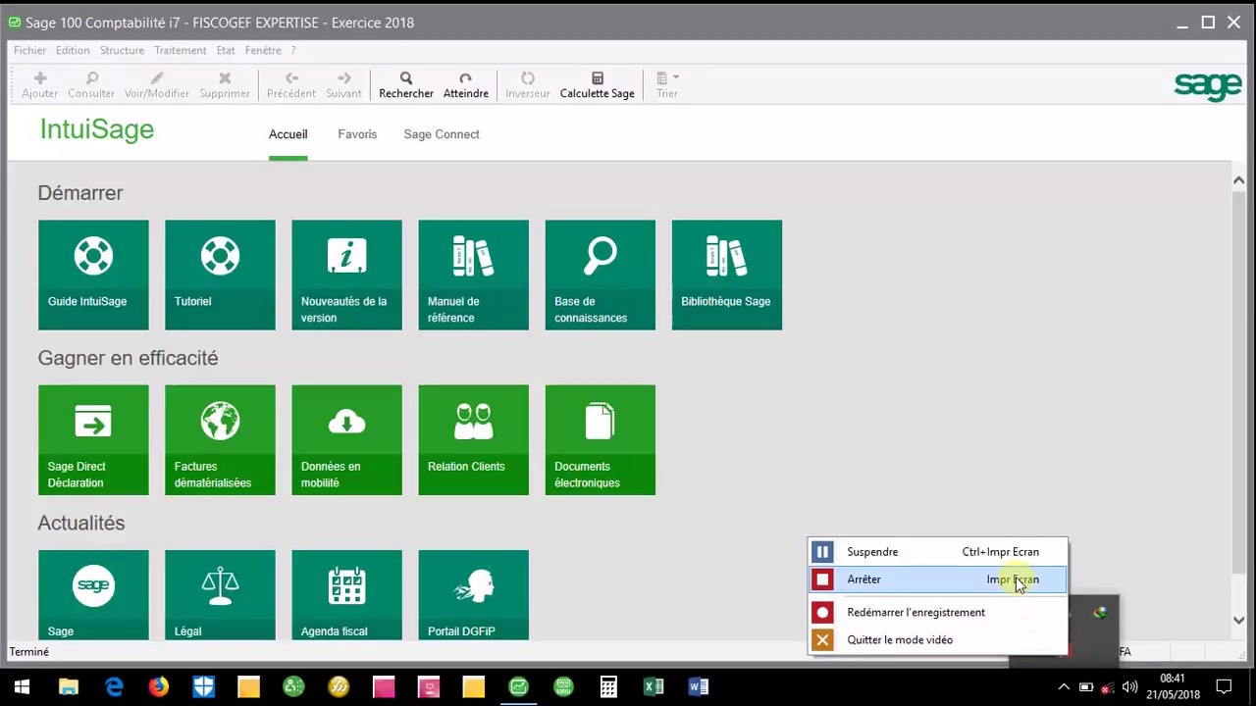Viewport: 1256px width, 706px height.
Task: Open Calculette Sage
Action: 598,84
